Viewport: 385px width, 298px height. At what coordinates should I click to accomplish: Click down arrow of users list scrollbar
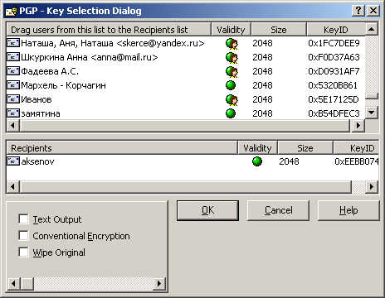pos(372,113)
